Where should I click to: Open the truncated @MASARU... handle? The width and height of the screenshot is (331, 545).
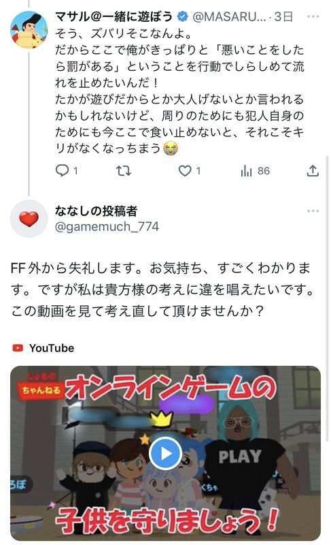[229, 16]
